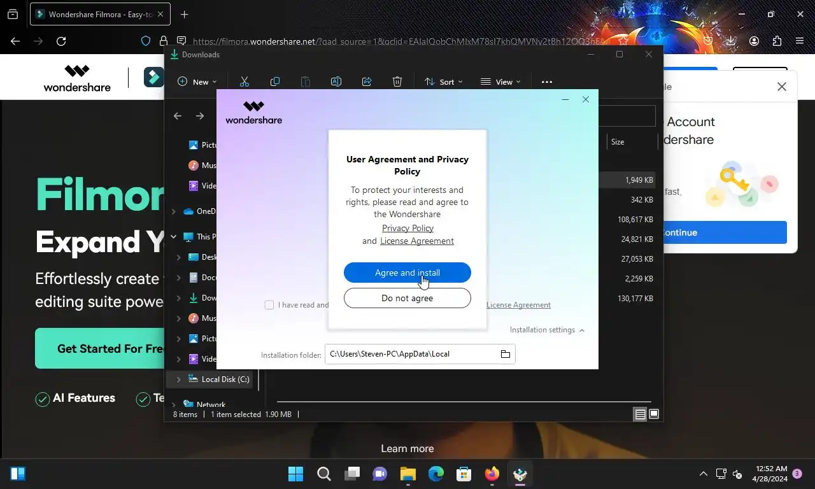Viewport: 815px width, 489px height.
Task: Open Firefox from the taskbar
Action: (492, 474)
